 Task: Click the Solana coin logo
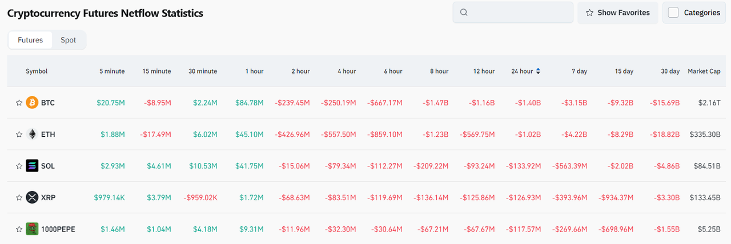pos(32,166)
